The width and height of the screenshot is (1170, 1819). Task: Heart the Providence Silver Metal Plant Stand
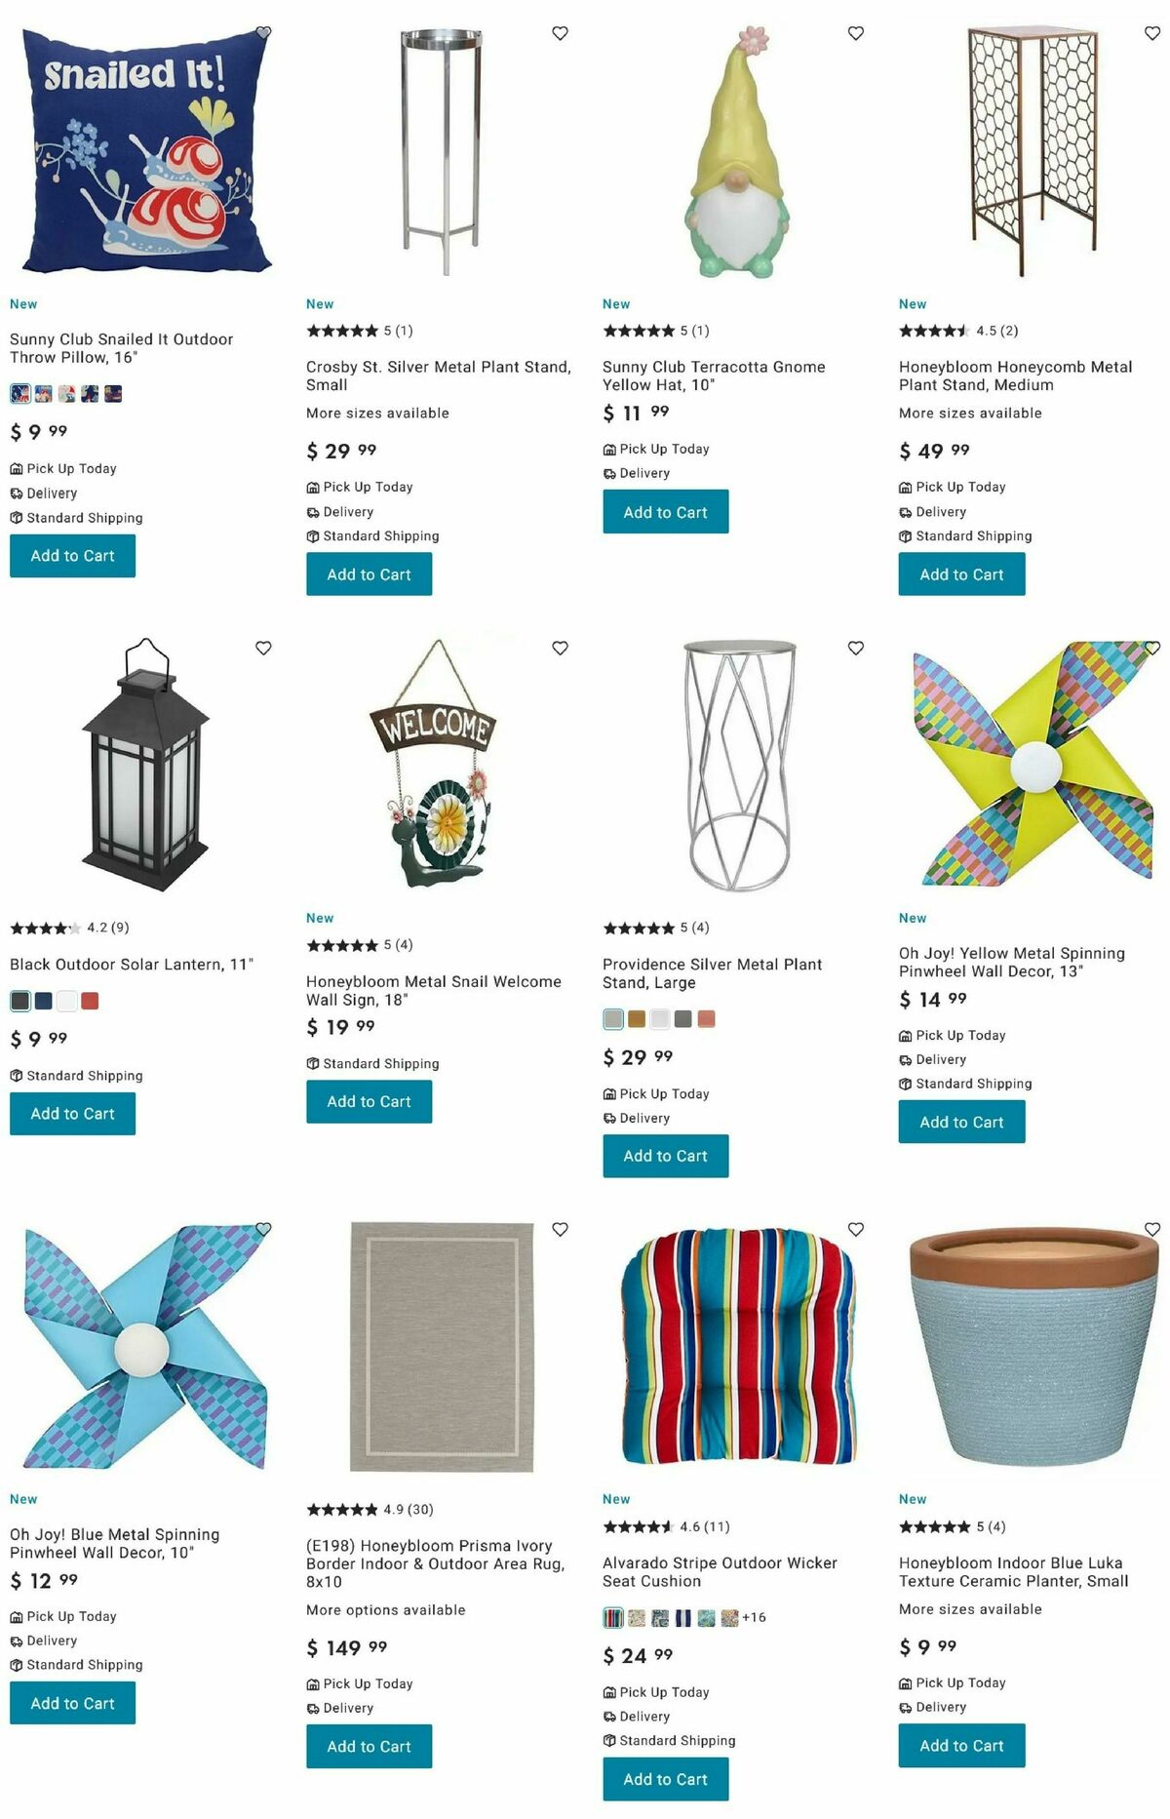856,648
